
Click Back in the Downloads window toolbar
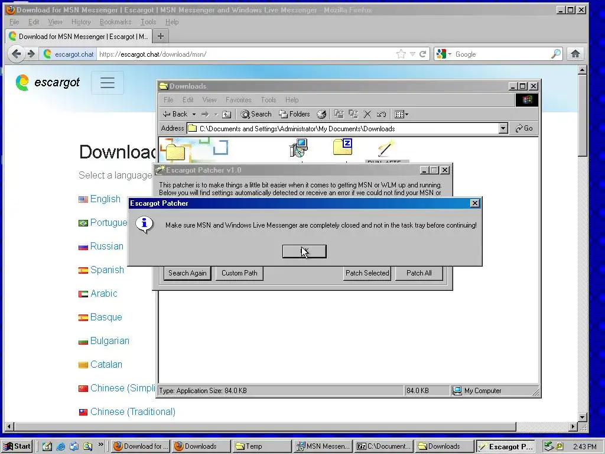pyautogui.click(x=175, y=114)
